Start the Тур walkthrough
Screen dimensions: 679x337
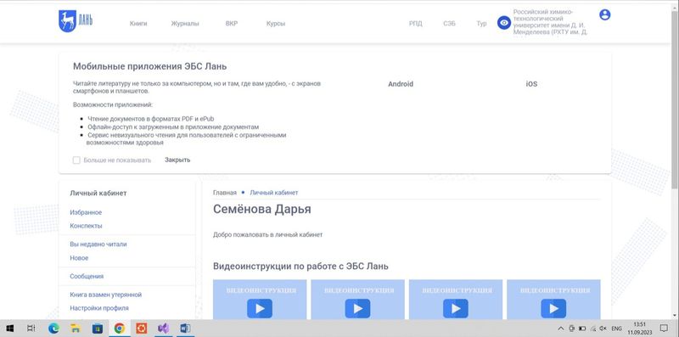[x=481, y=24]
